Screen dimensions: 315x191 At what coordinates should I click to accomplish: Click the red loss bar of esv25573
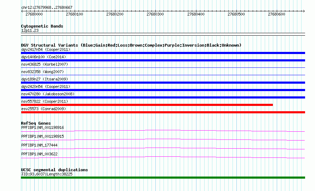pyautogui.click(x=163, y=112)
